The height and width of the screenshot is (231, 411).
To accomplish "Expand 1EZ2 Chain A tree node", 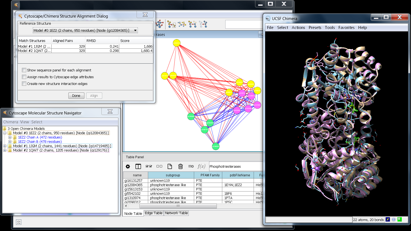I will coord(10,137).
